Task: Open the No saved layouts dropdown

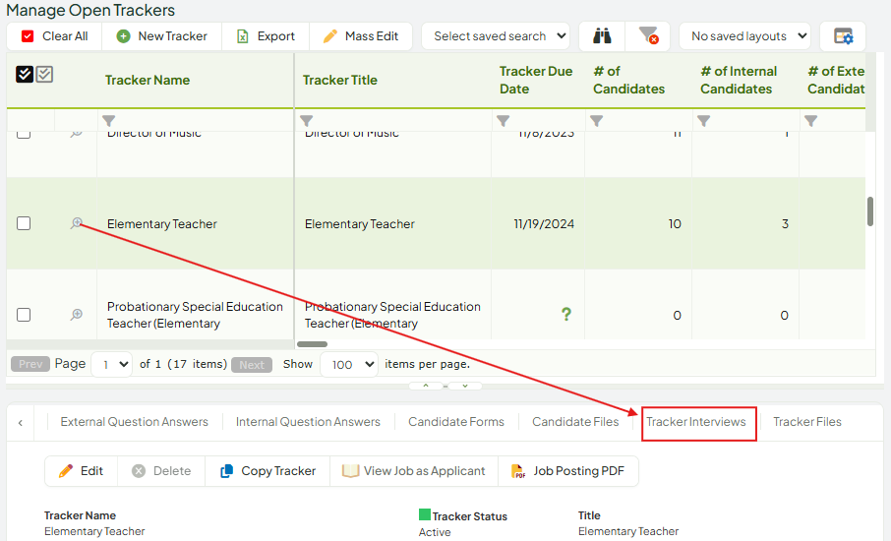Action: pyautogui.click(x=745, y=36)
